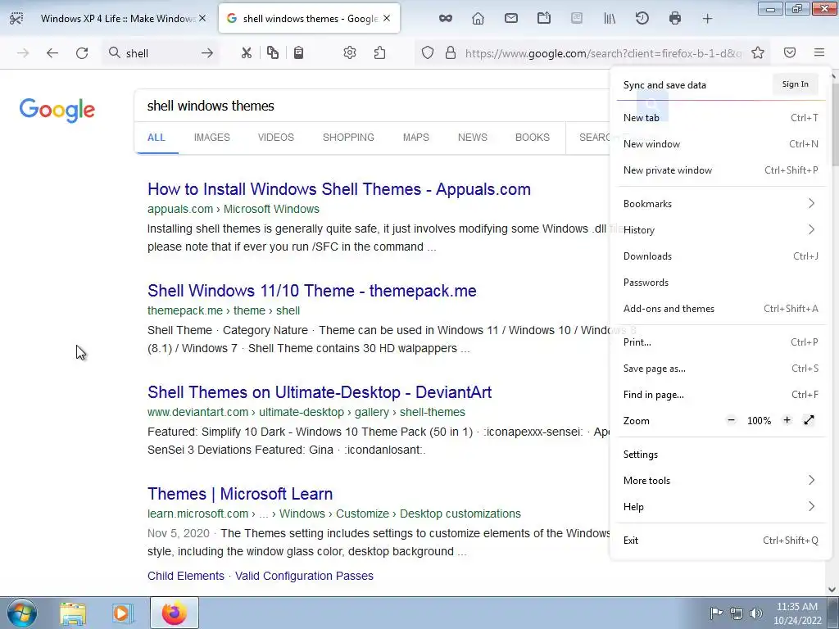Image resolution: width=839 pixels, height=629 pixels.
Task: Choose Print... from the menu
Action: point(721,342)
